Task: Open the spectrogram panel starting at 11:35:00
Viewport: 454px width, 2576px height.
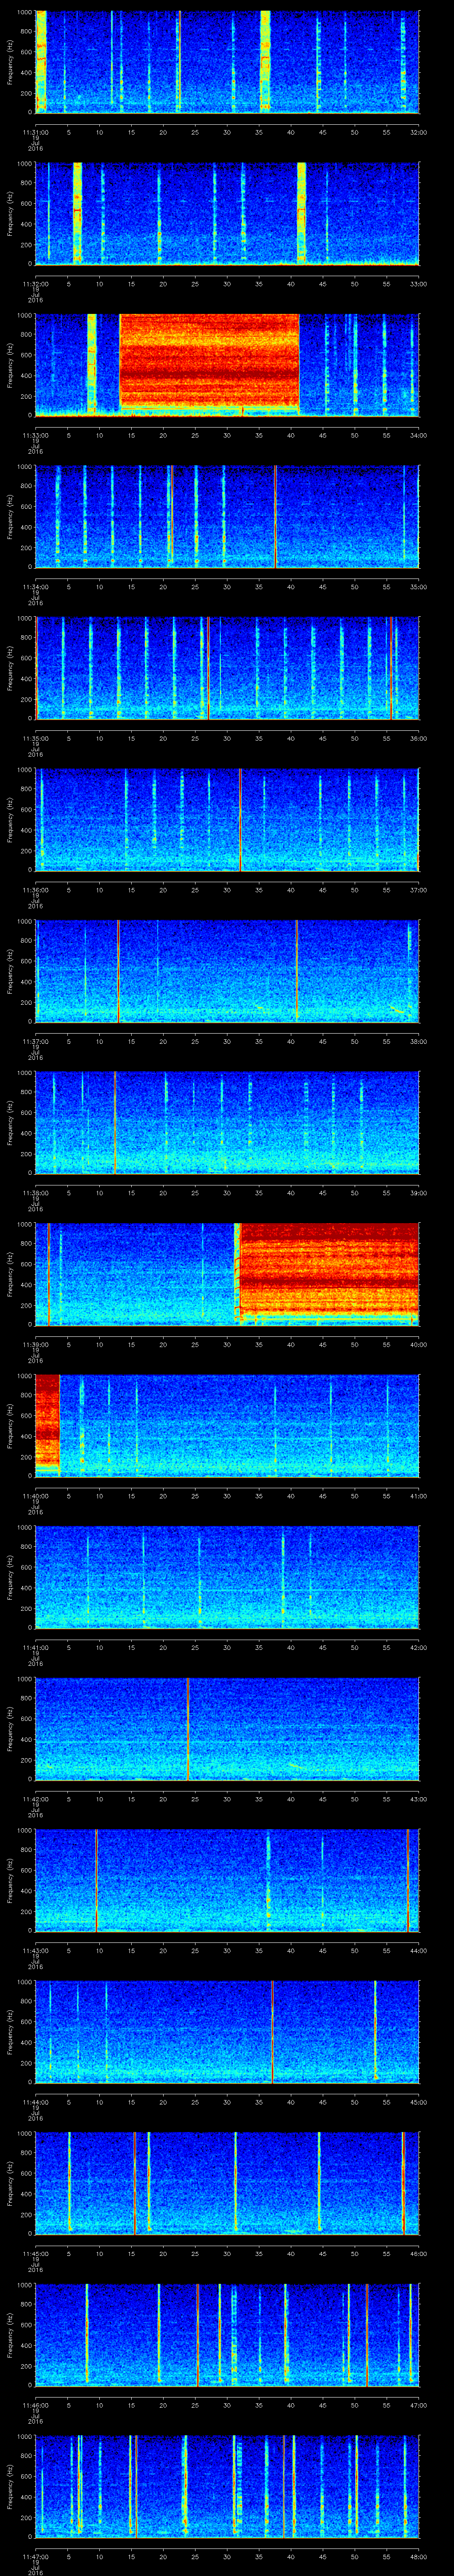Action: (x=227, y=668)
